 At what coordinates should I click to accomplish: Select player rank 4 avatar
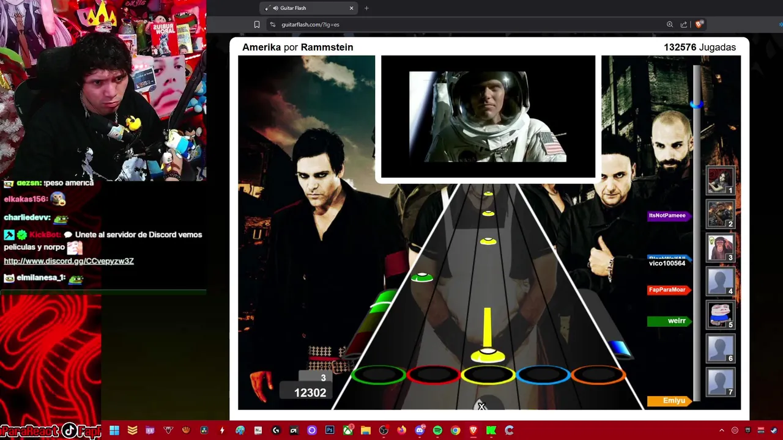pyautogui.click(x=721, y=281)
